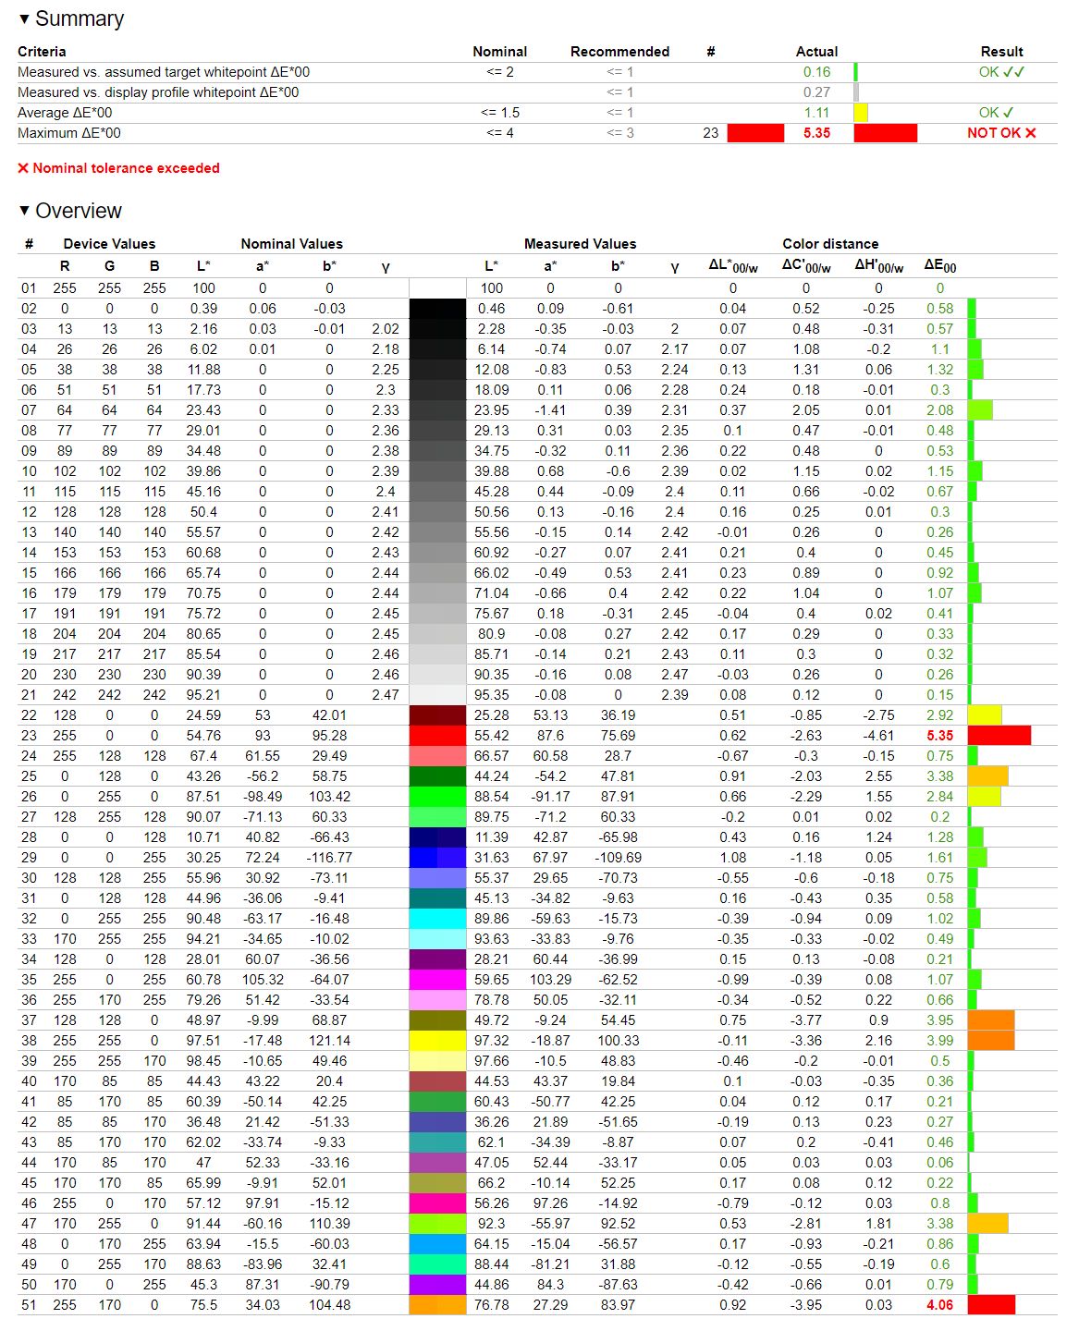Click the blue swatch in row 29
Screen dimensions: 1091x1331
[x=437, y=858]
